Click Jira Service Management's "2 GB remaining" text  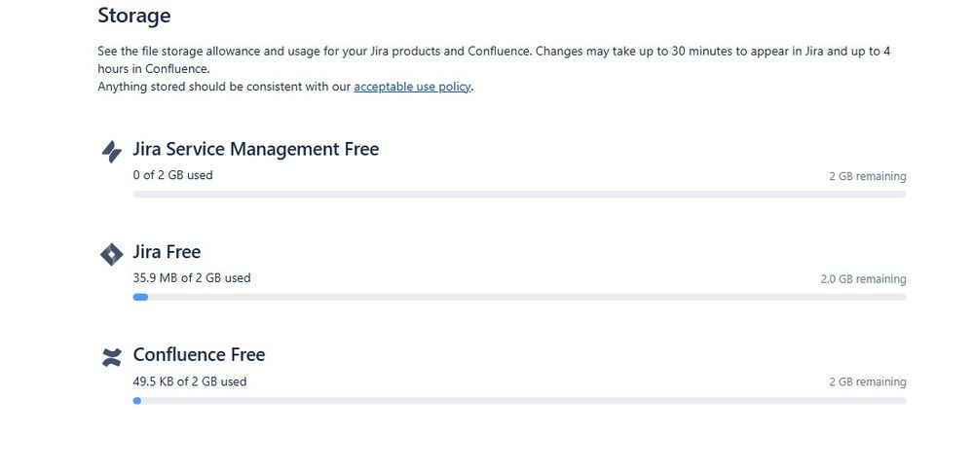867,176
